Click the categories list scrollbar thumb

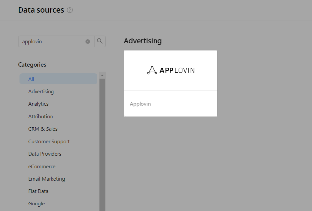pos(102,145)
